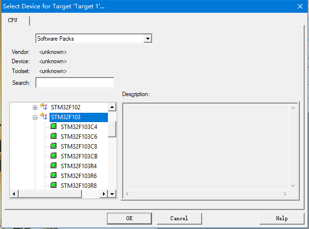Click the chip icon beside STM32F103C6
This screenshot has height=229, width=309.
coord(53,136)
